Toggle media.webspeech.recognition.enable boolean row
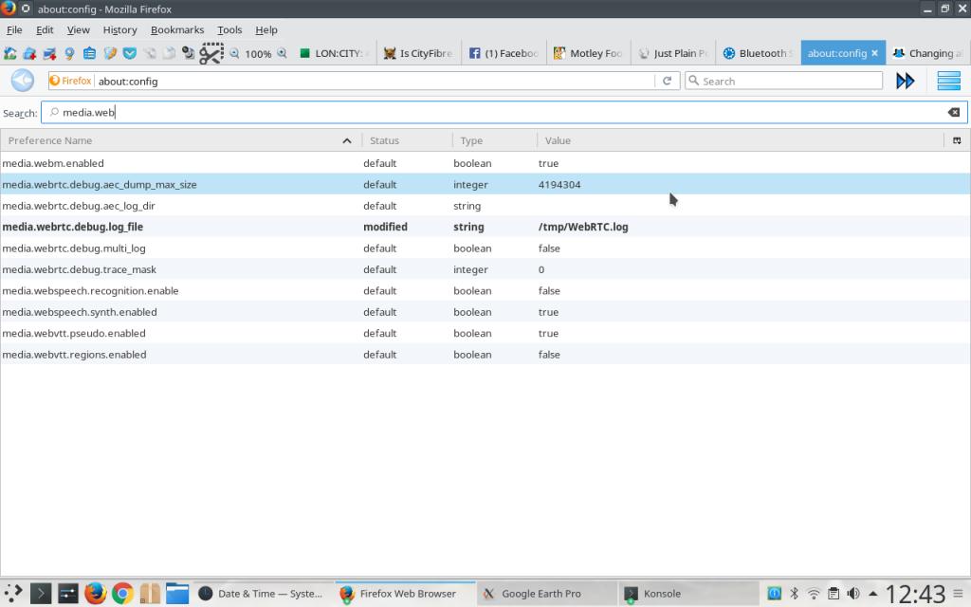This screenshot has width=971, height=607. 90,290
